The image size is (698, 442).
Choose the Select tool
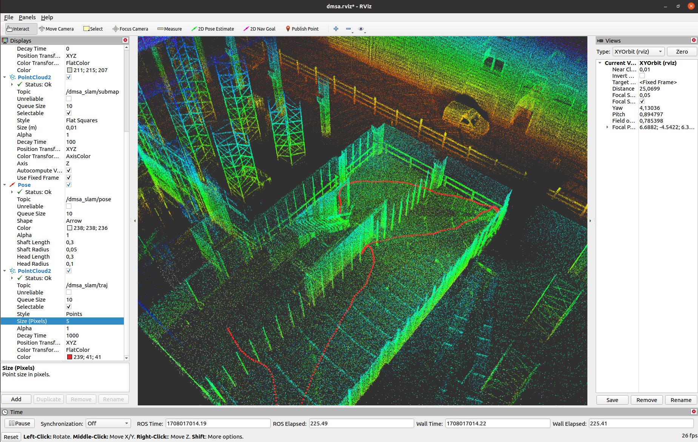point(93,29)
